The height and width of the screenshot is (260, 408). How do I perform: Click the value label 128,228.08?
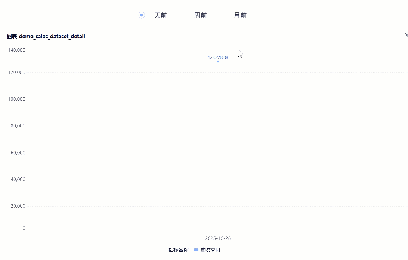click(x=218, y=56)
